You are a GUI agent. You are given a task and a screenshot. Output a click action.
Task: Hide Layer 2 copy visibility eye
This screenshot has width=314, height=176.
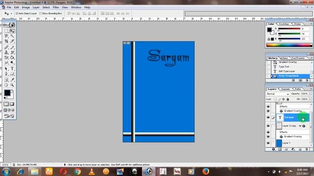pos(268,126)
